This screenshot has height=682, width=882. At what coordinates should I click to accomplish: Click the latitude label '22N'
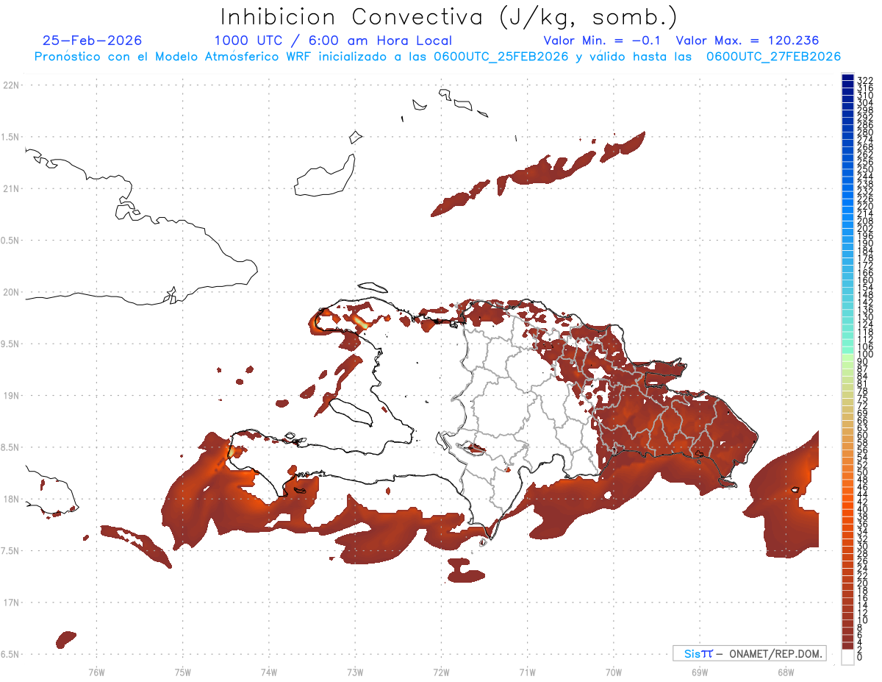point(12,85)
